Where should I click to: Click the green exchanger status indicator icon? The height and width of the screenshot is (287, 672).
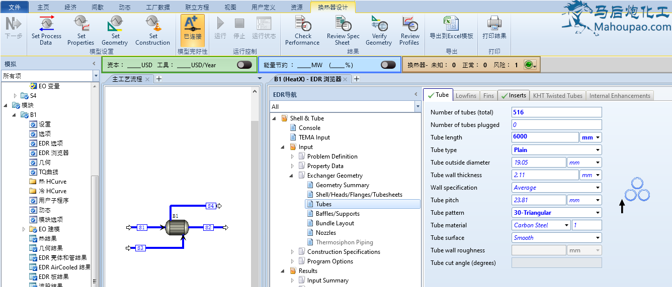click(x=528, y=65)
